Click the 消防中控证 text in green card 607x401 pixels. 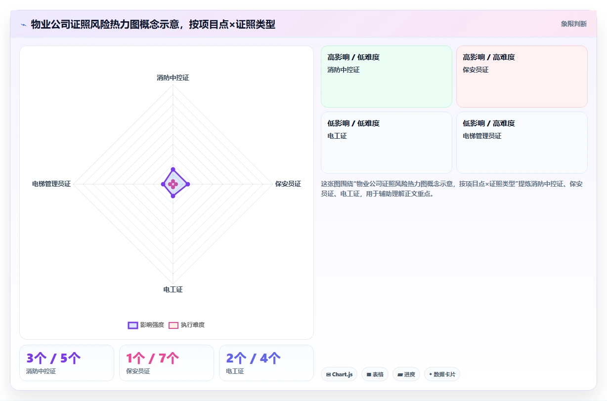click(x=344, y=70)
